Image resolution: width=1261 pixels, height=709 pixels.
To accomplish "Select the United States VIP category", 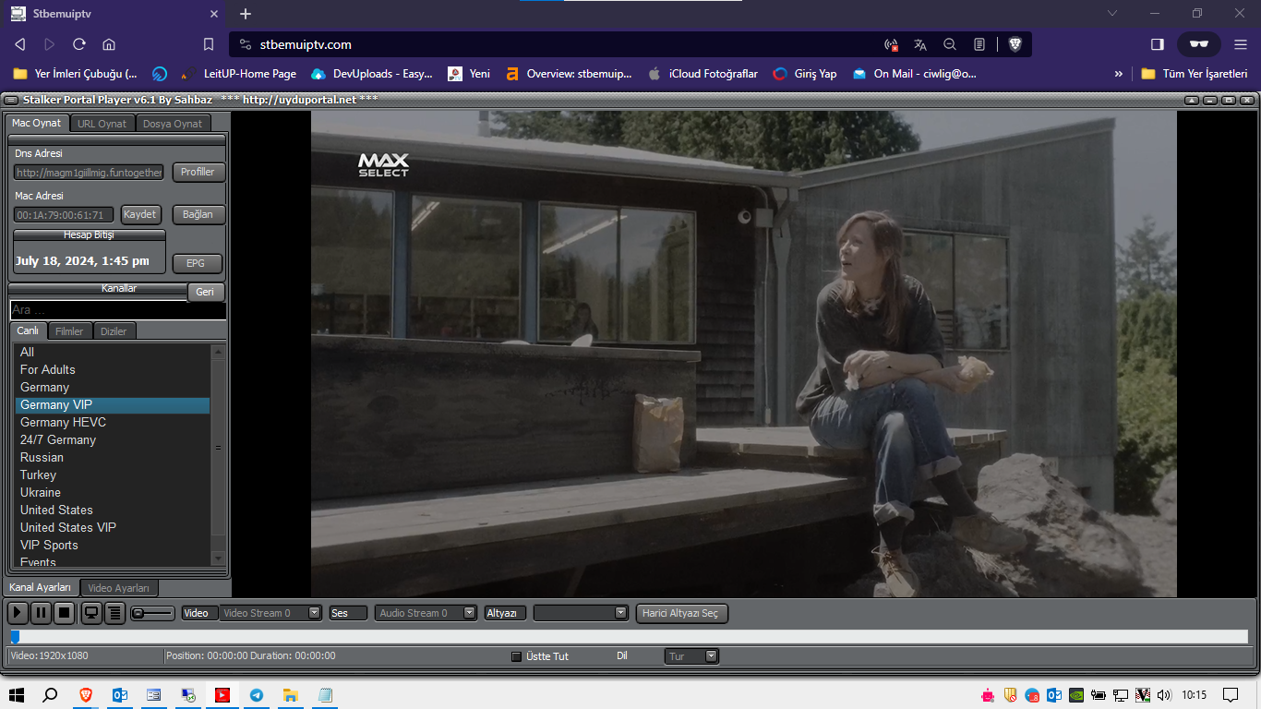I will tap(112, 527).
